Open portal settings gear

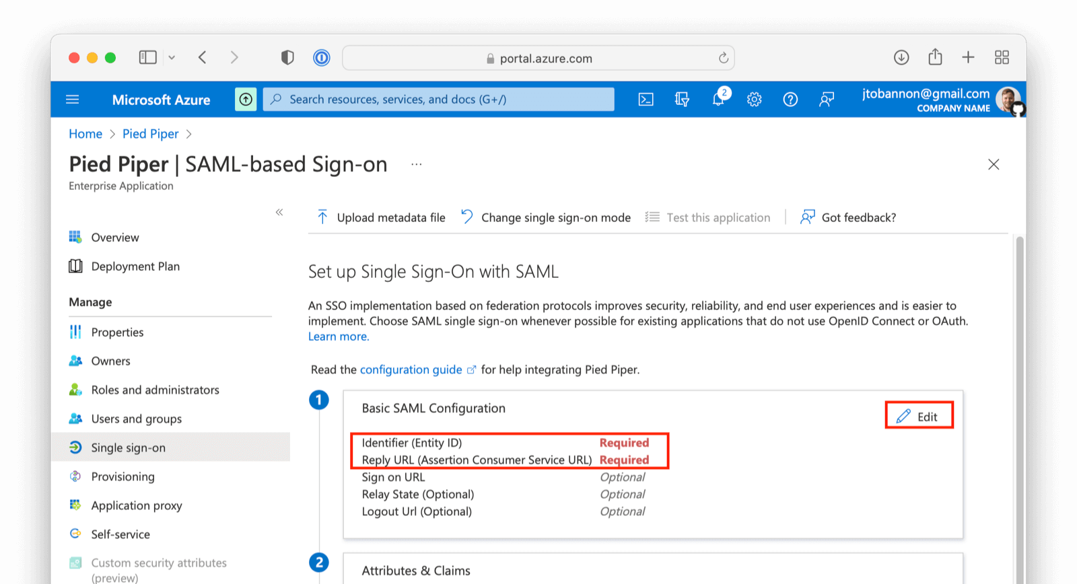click(755, 100)
